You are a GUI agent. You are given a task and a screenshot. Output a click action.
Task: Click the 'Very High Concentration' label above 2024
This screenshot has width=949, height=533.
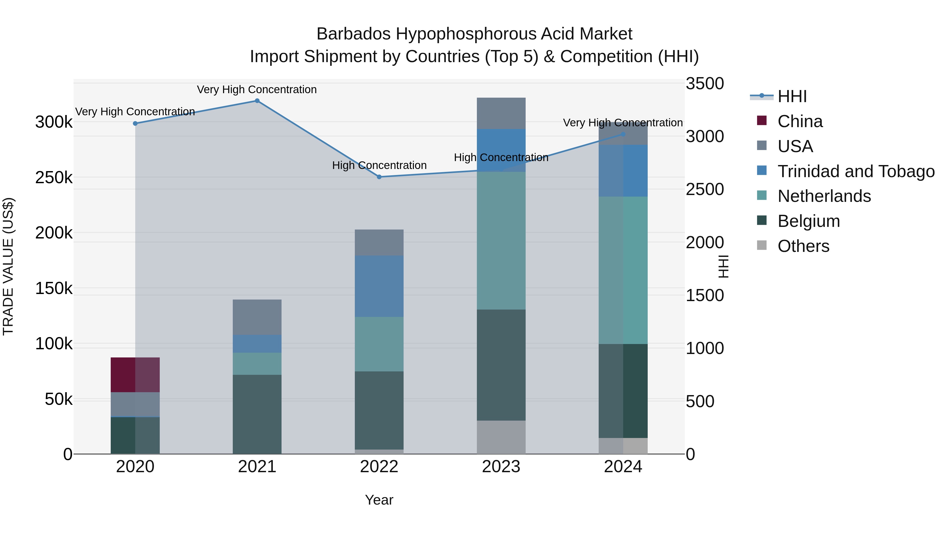click(623, 122)
